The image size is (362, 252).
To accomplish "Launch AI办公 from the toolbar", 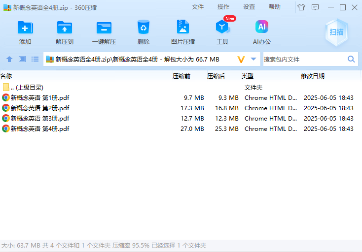I will [262, 27].
